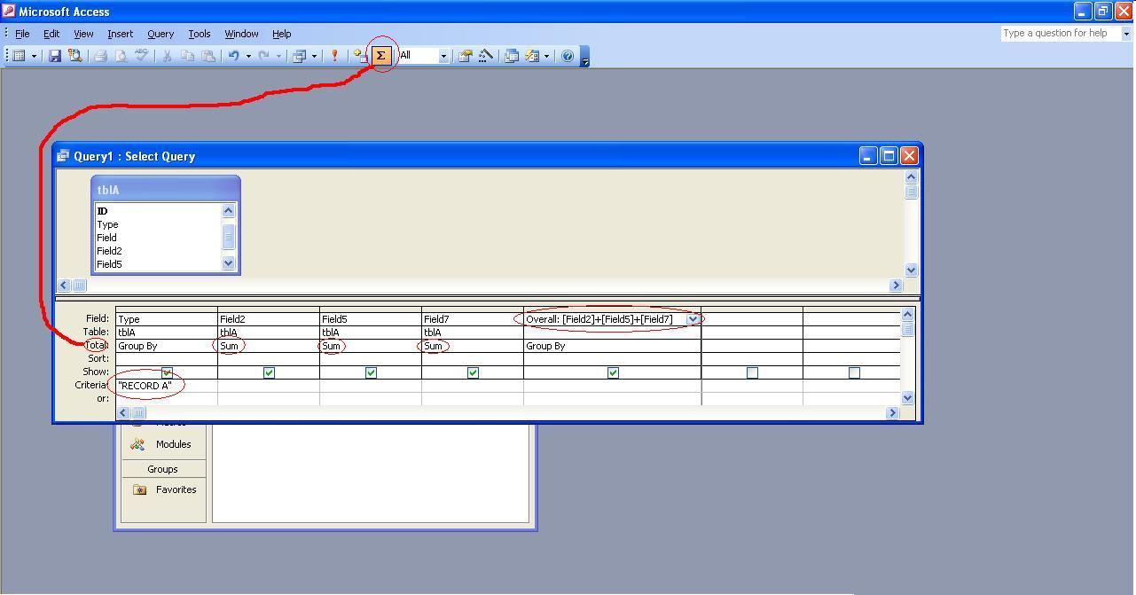Click the New Object toolbar icon
Screen dimensions: 1136x595
click(x=532, y=56)
